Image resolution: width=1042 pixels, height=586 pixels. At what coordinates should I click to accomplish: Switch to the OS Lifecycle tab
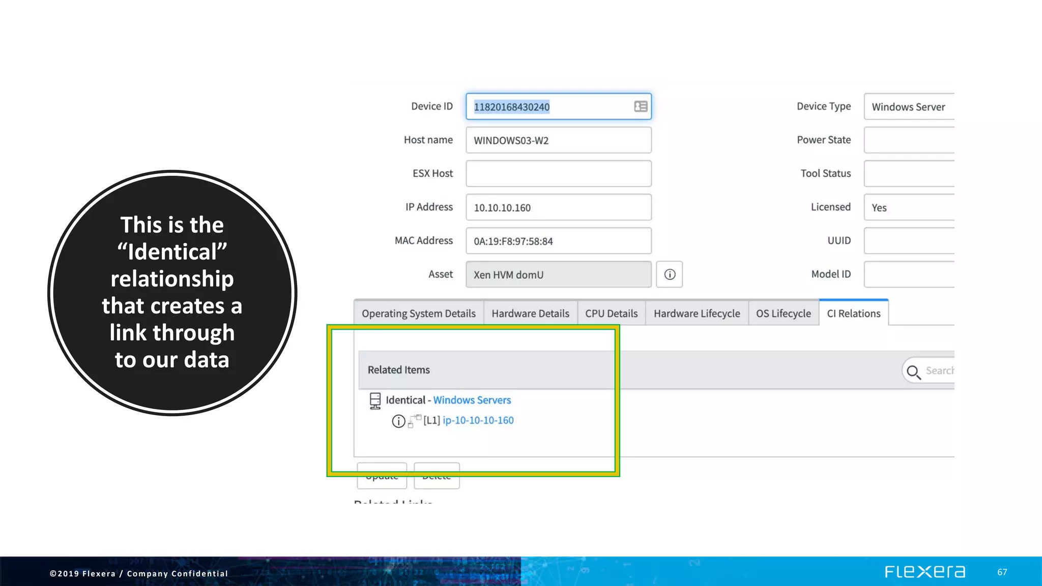click(x=783, y=313)
